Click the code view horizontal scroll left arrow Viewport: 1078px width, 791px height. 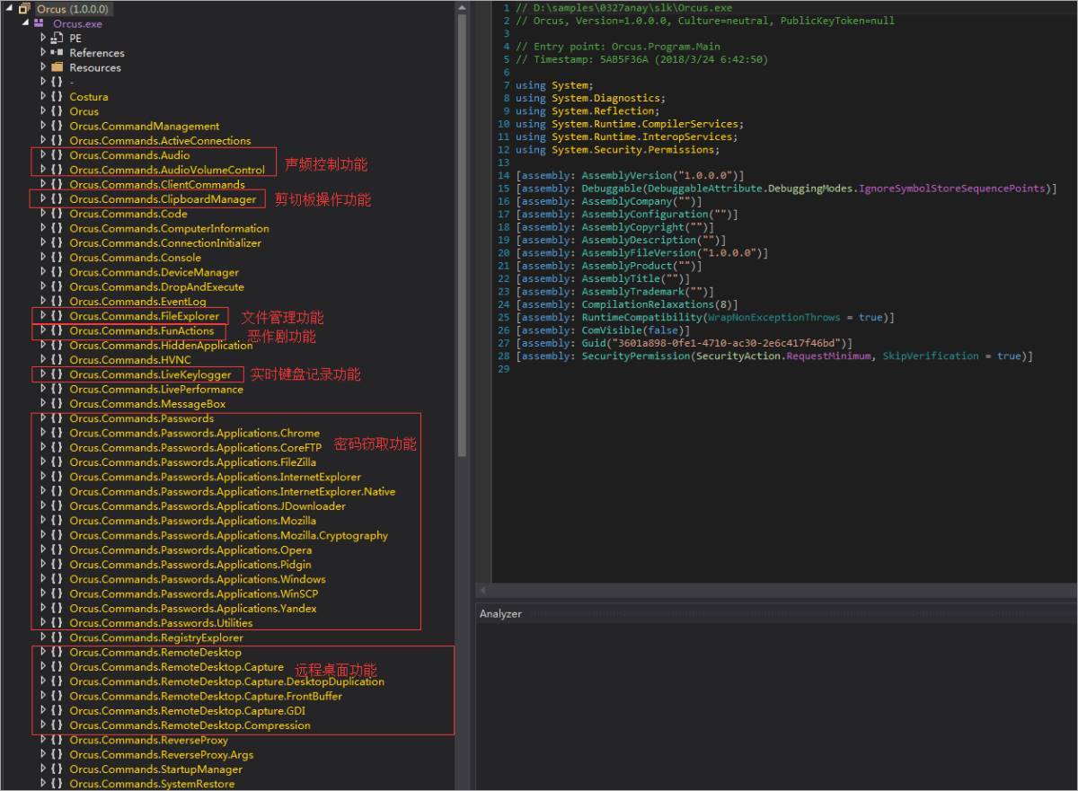click(x=483, y=591)
